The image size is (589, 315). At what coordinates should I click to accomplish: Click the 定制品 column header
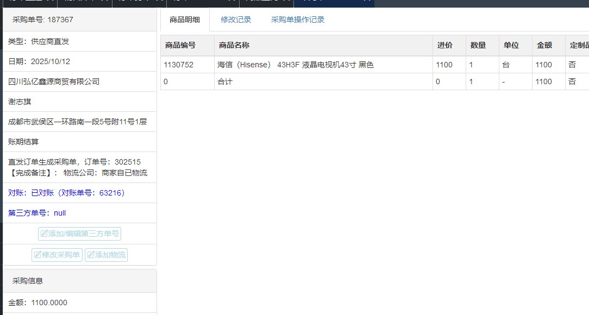(578, 46)
